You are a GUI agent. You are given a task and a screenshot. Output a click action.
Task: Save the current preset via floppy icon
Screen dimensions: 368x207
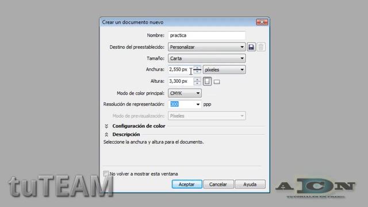click(x=251, y=47)
